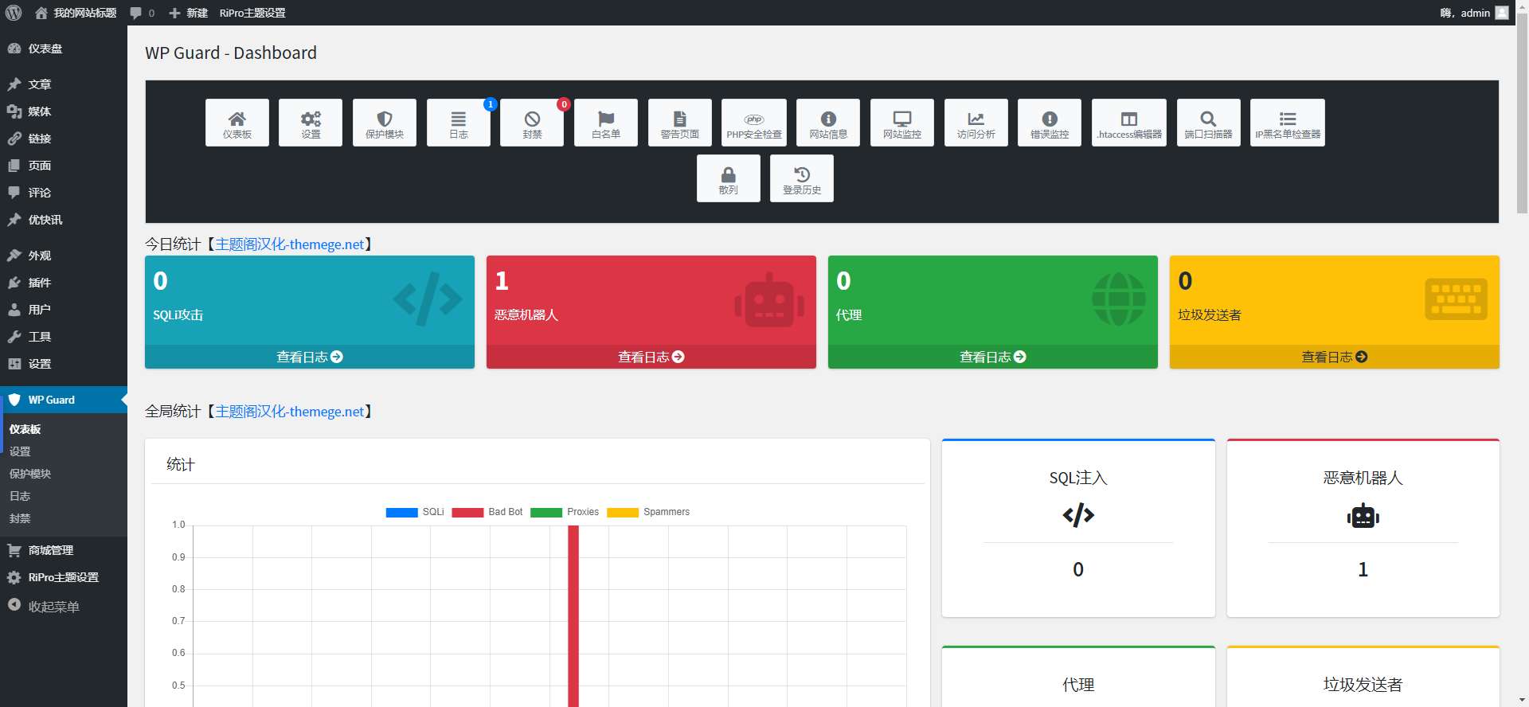
Task: Open comments bubble in the admin bar
Action: tap(142, 13)
